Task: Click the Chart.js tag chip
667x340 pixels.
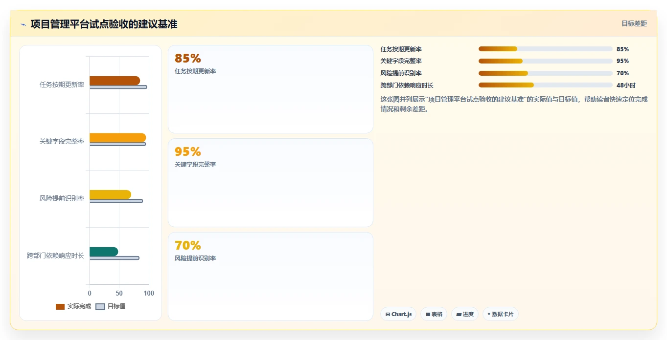Action: click(x=398, y=314)
